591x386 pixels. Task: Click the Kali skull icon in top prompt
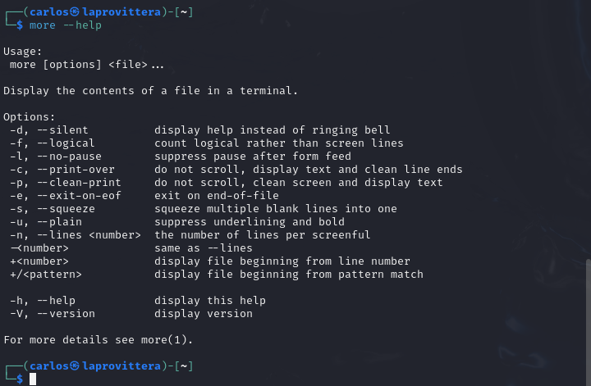pos(75,12)
